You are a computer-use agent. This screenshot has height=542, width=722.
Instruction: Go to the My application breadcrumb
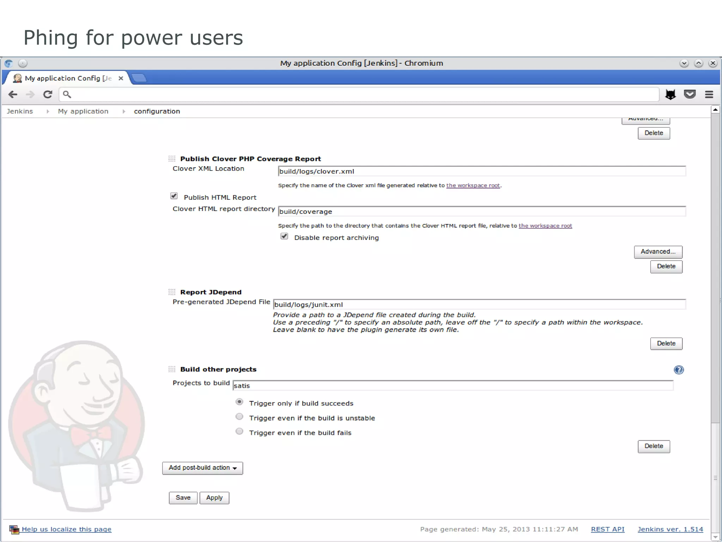pos(83,111)
